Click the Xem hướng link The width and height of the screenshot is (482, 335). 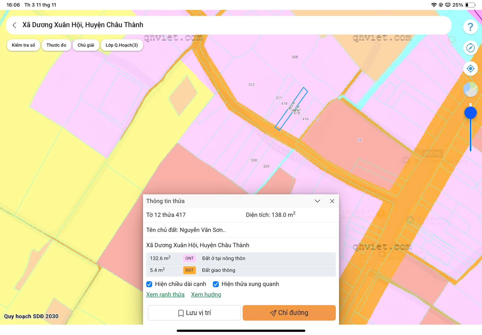coord(206,295)
